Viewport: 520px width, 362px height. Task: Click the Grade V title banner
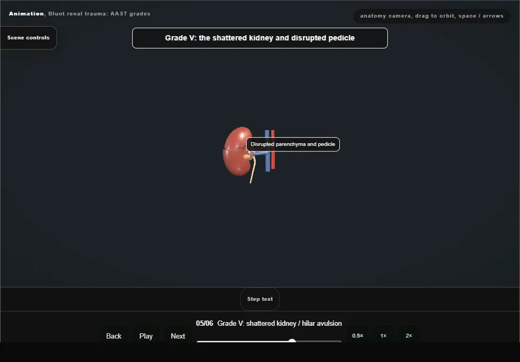click(259, 38)
